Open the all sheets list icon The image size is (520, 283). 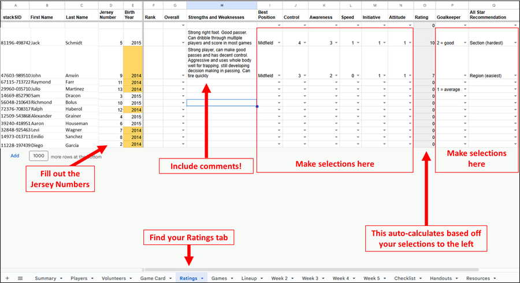pos(20,278)
